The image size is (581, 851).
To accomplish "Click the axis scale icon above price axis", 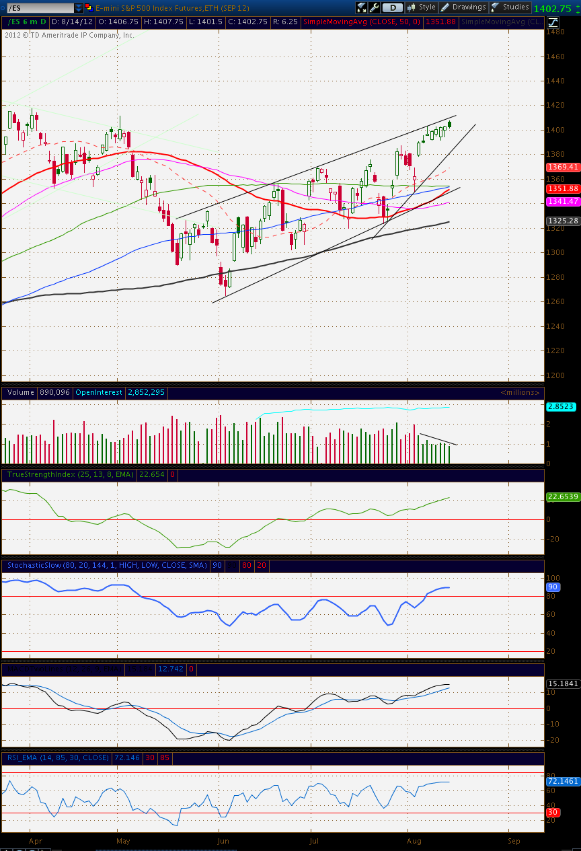I will pyautogui.click(x=552, y=22).
